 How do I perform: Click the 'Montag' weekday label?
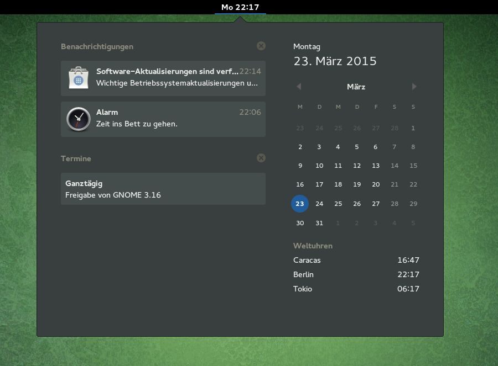coord(307,46)
